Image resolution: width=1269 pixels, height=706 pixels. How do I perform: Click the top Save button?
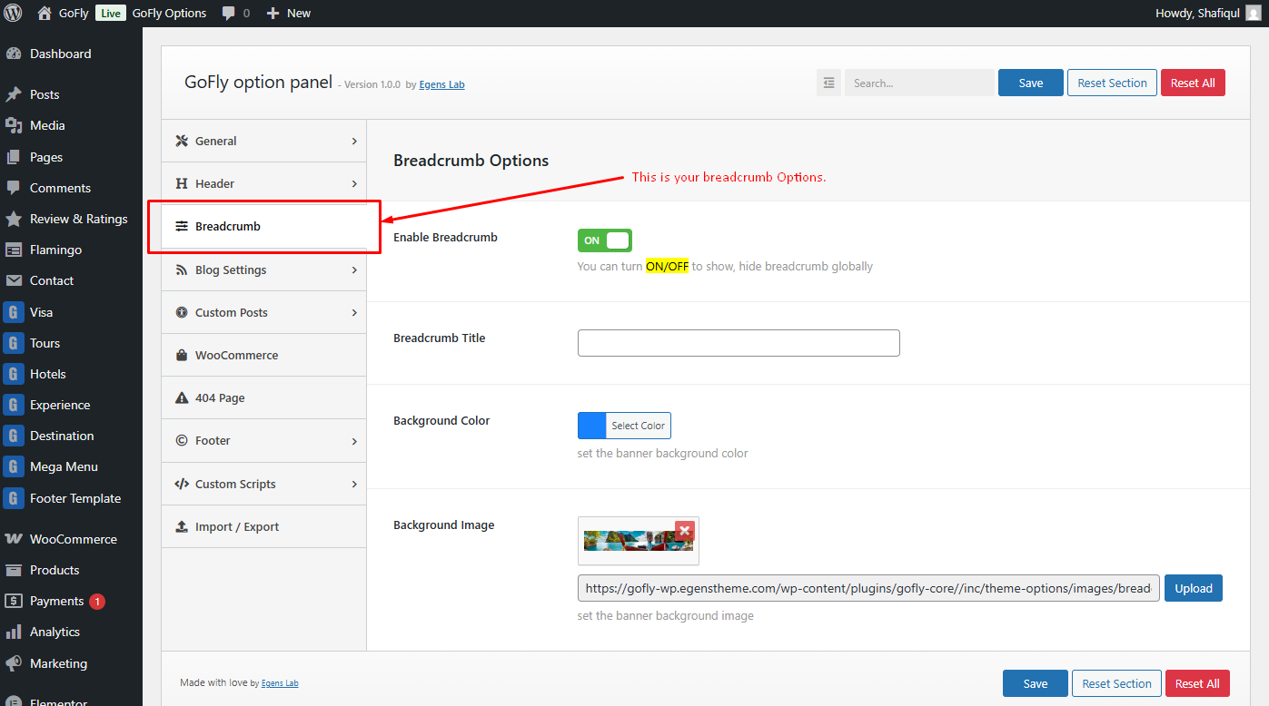tap(1031, 83)
